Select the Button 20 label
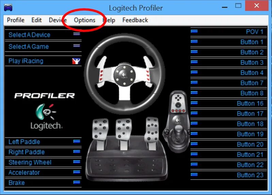272x195 pixels. pyautogui.click(x=250, y=145)
